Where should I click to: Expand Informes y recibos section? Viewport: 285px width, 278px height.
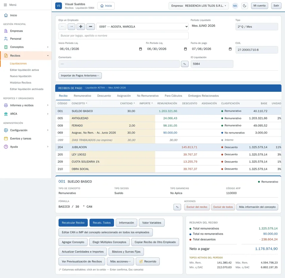tap(26, 105)
